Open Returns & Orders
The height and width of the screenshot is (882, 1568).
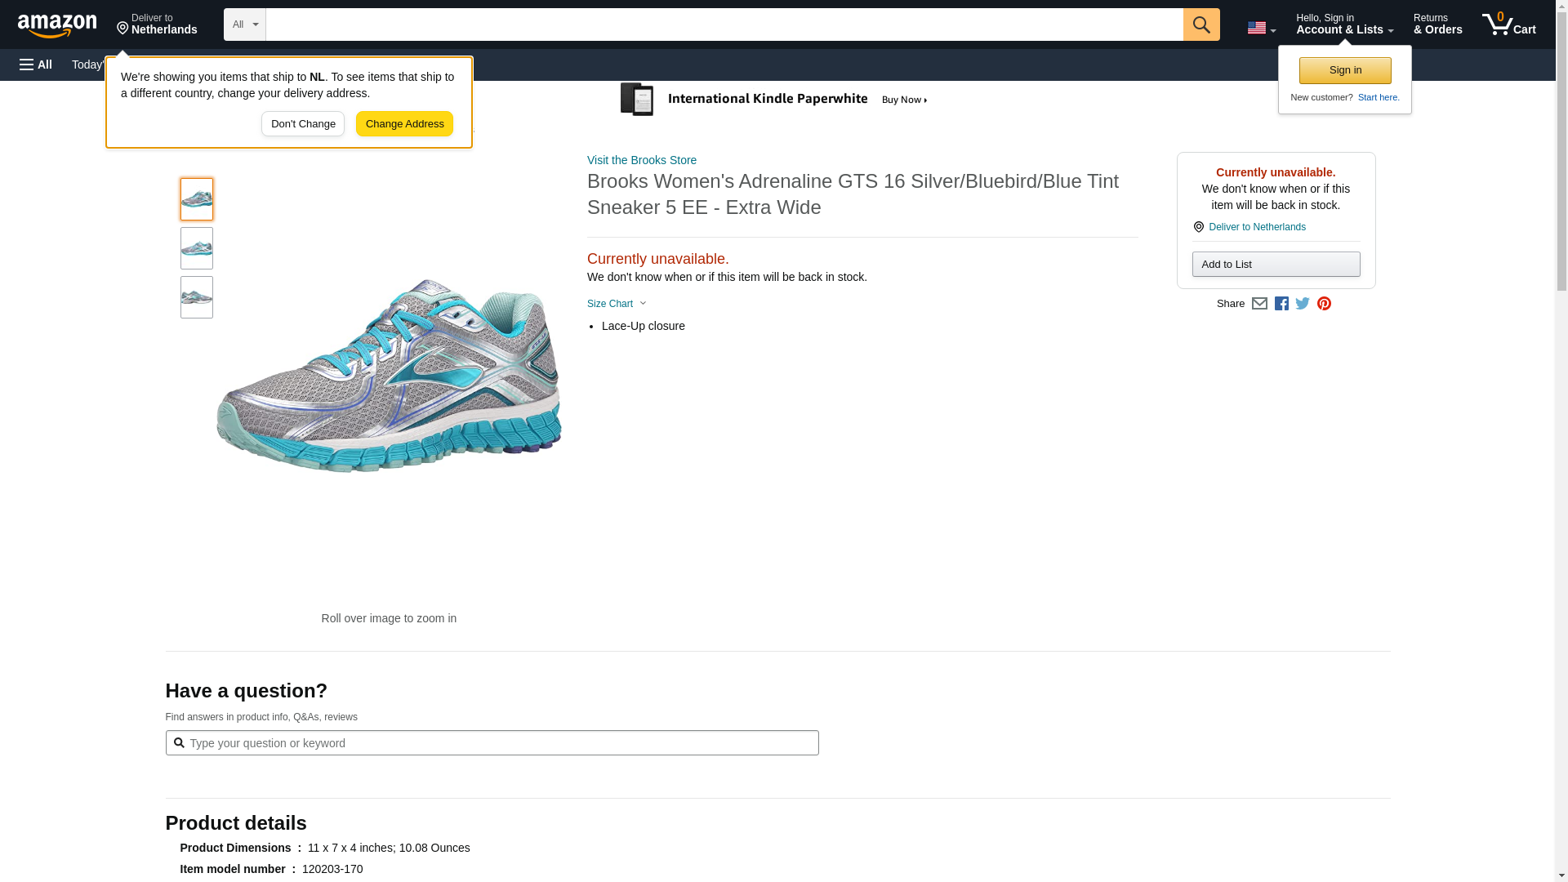[1437, 24]
